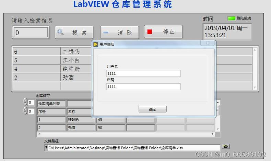Click the LabVIEW icon in dialog title

pos(96,44)
